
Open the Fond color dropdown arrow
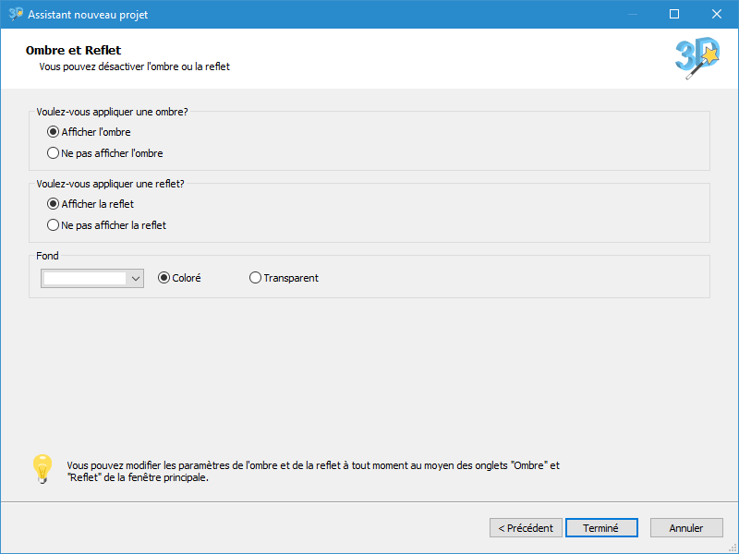coord(136,279)
